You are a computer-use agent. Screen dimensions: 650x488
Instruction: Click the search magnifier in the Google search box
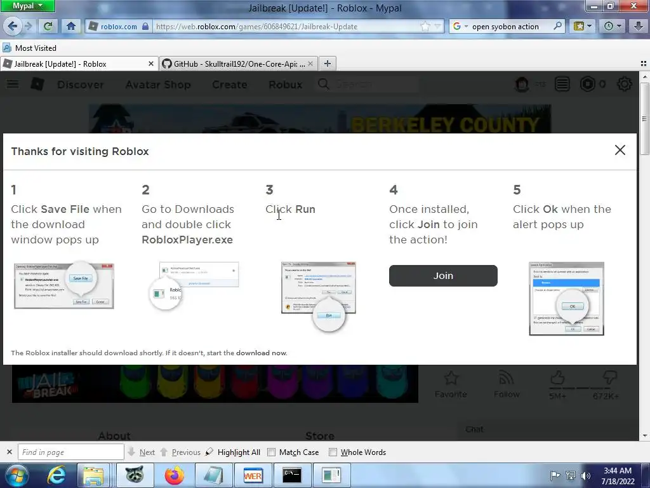click(557, 26)
